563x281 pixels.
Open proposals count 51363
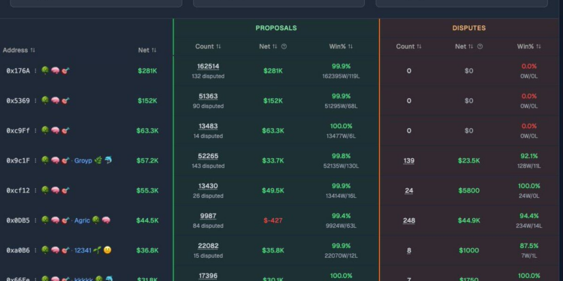[208, 97]
